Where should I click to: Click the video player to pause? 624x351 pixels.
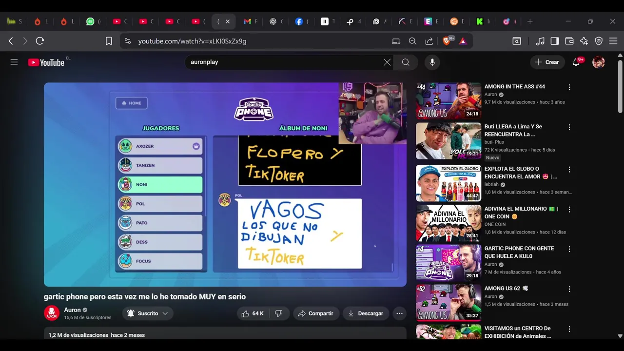(225, 184)
